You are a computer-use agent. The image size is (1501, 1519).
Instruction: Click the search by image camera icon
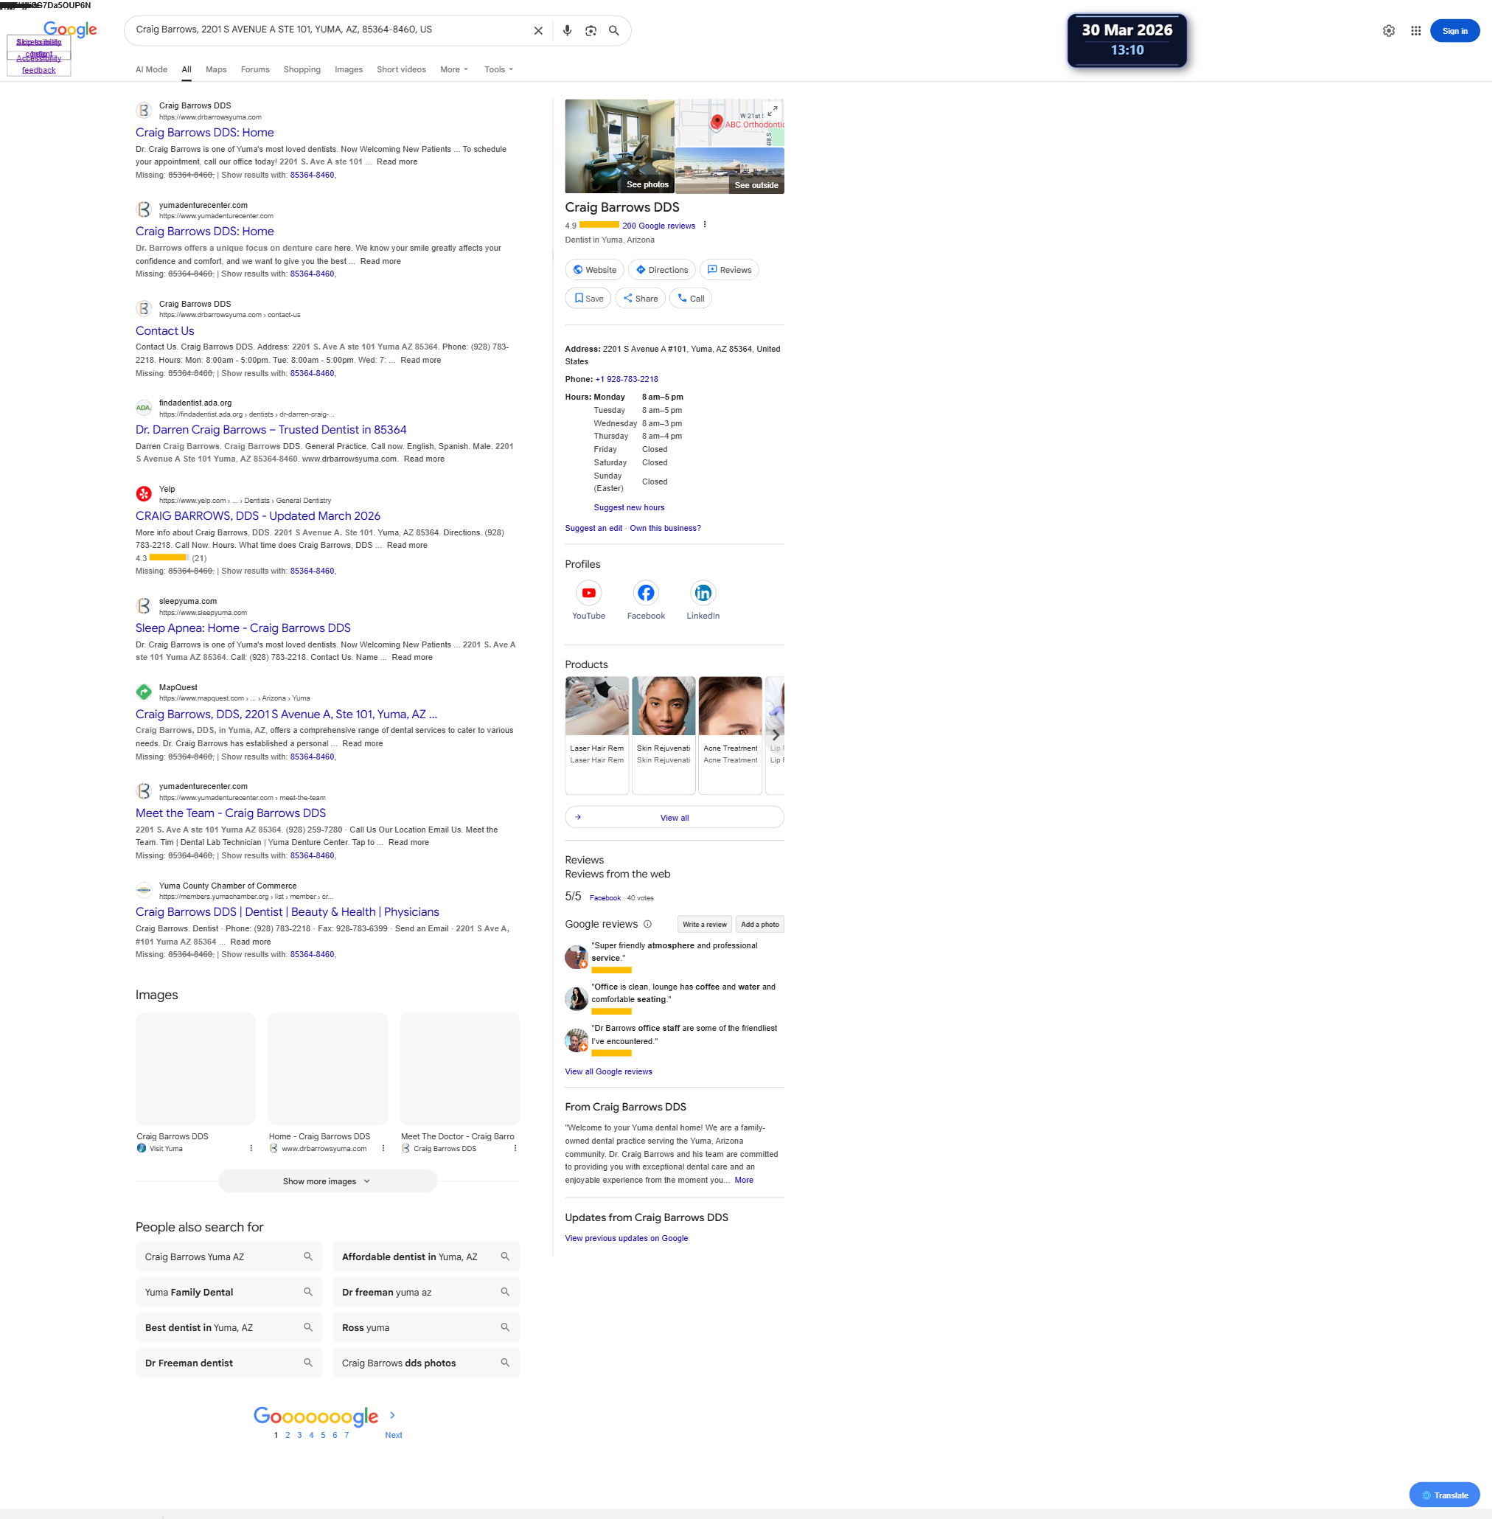591,31
